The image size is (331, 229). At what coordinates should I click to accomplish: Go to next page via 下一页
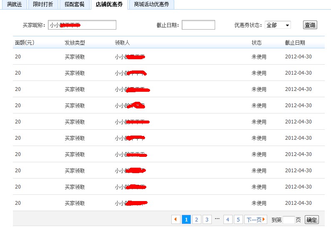pos(256,219)
